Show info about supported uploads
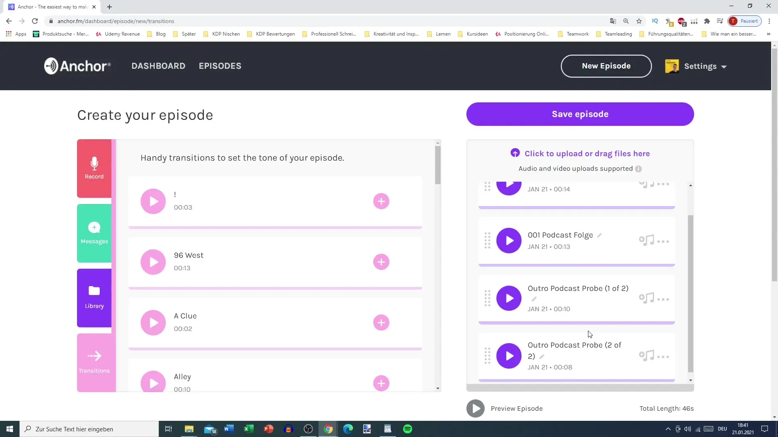The image size is (778, 437). pos(639,169)
